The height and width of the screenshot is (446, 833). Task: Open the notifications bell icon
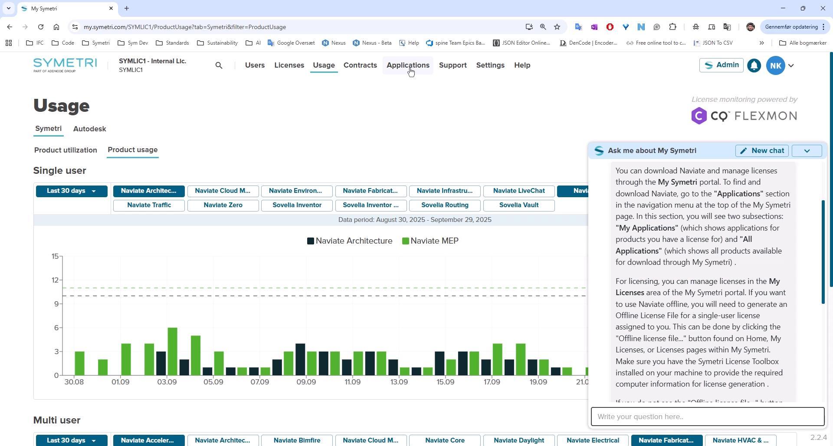pos(754,65)
